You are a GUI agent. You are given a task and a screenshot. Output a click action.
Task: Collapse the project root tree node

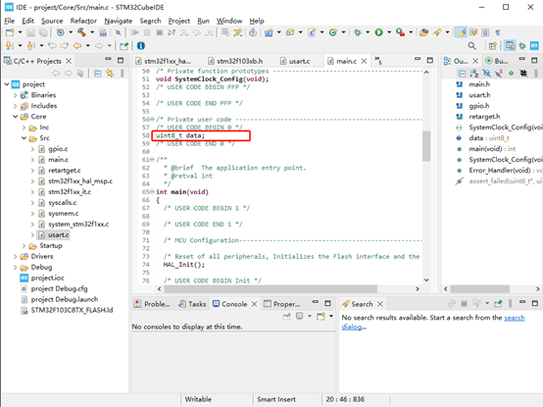[x=7, y=84]
